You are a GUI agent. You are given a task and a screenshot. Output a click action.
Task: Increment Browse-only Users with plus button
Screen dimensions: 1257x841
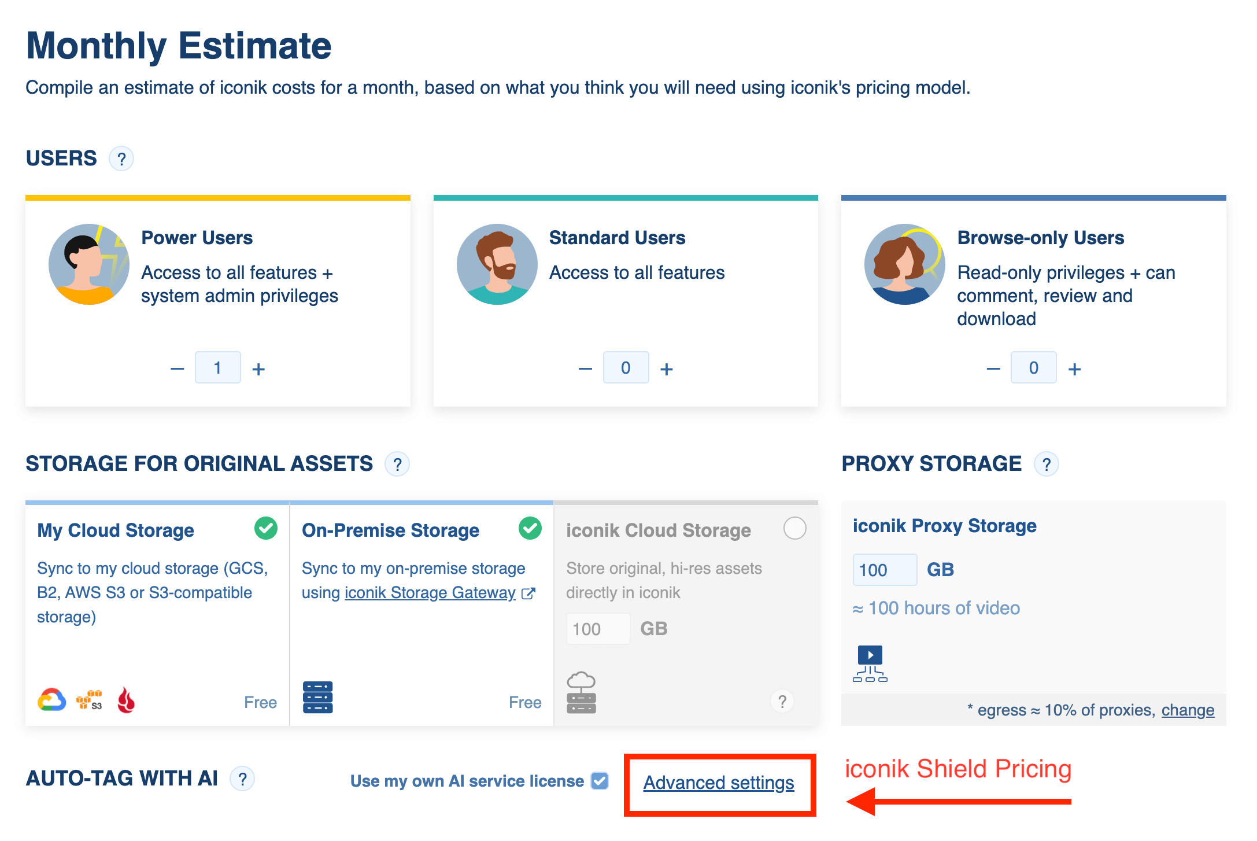pos(1074,369)
